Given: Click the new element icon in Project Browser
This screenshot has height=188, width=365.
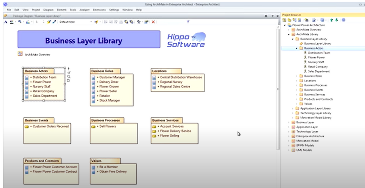Looking at the screenshot, I should click(x=299, y=20).
